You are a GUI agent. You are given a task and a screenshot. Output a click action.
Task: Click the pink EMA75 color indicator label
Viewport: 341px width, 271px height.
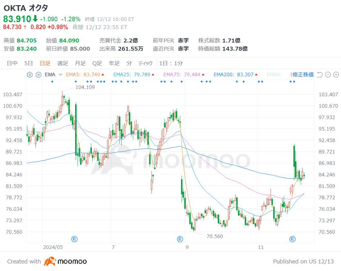(x=184, y=75)
